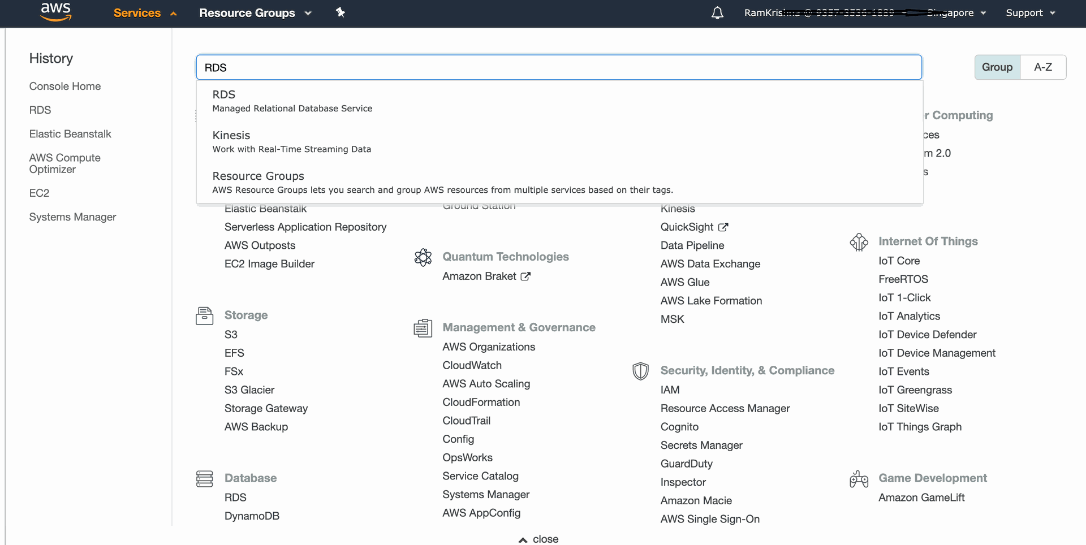The image size is (1086, 545).
Task: Select Resource Groups search suggestion
Action: pyautogui.click(x=559, y=182)
